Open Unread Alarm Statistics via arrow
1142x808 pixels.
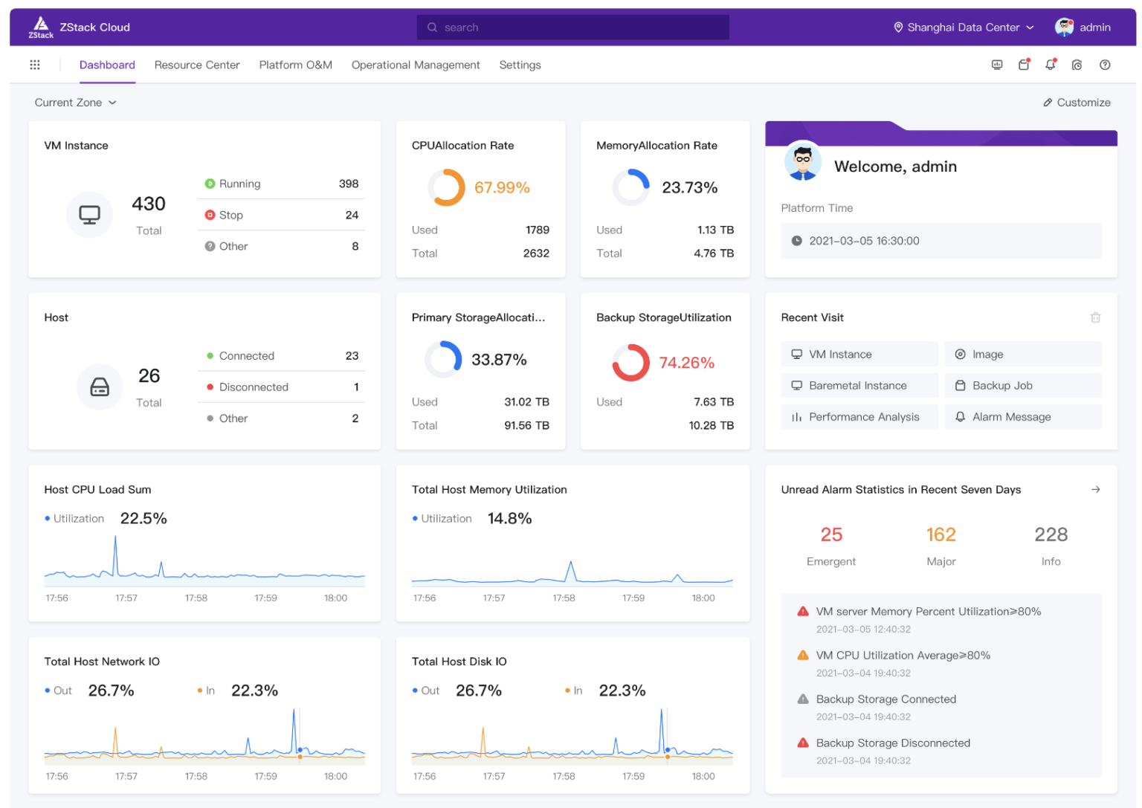click(1096, 489)
